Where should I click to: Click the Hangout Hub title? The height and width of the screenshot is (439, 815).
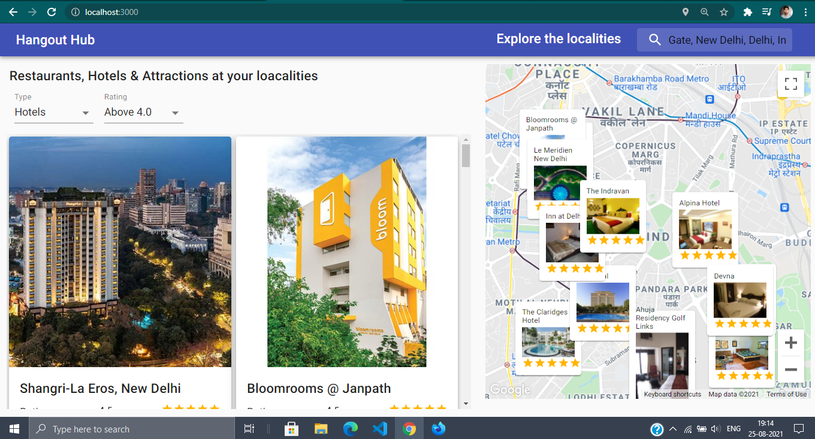coord(55,40)
